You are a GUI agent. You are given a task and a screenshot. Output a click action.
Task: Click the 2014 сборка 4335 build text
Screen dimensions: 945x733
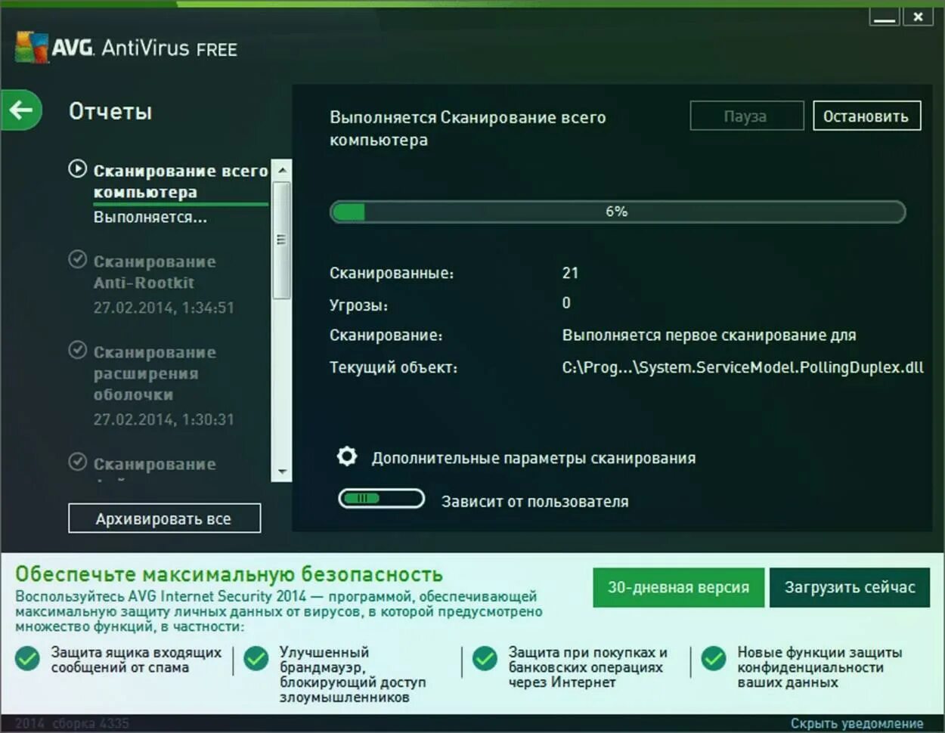tap(72, 723)
